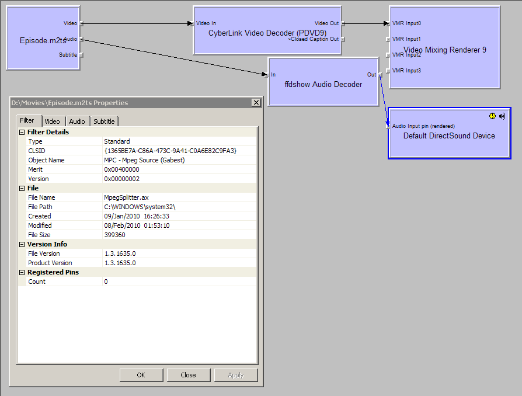Click the Version value 0x00000002

tap(121, 179)
